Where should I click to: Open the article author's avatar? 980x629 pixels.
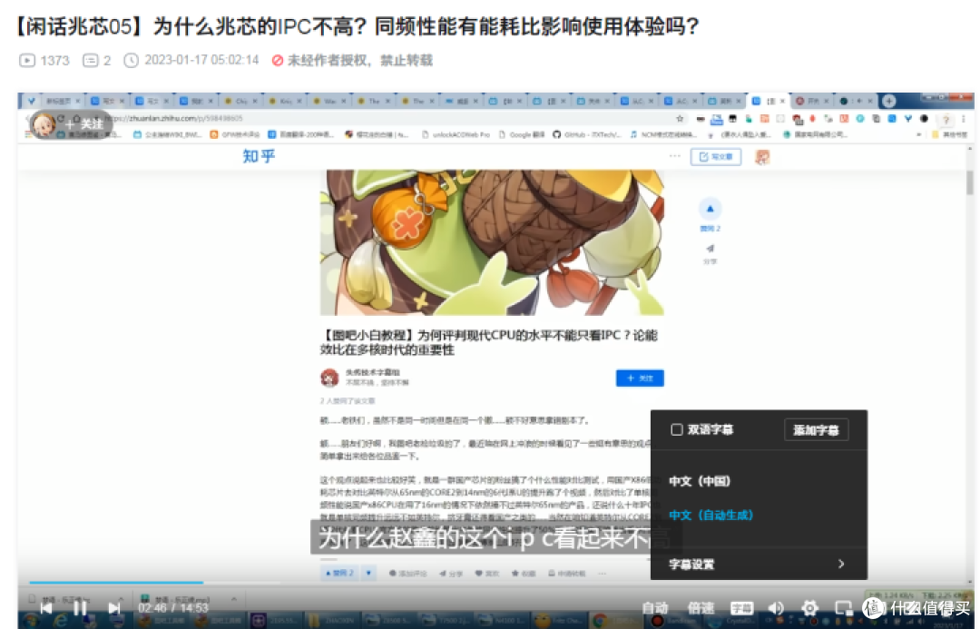tap(329, 378)
